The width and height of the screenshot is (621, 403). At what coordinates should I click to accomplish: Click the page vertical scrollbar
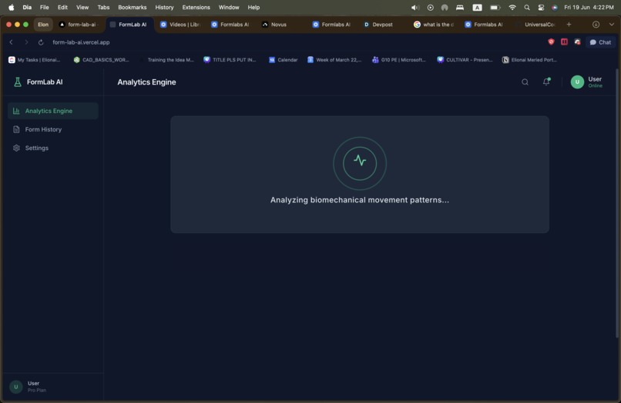pyautogui.click(x=617, y=204)
